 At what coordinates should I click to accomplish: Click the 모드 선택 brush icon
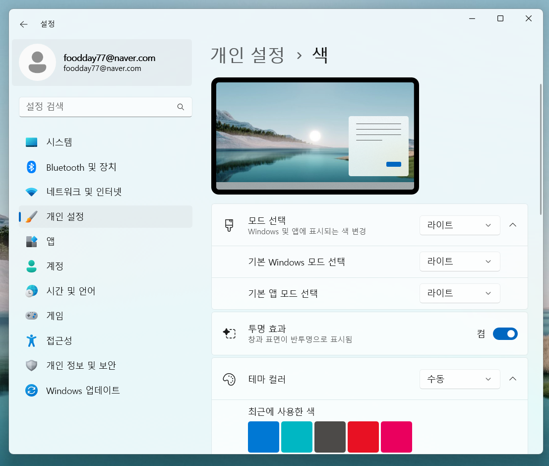(229, 225)
